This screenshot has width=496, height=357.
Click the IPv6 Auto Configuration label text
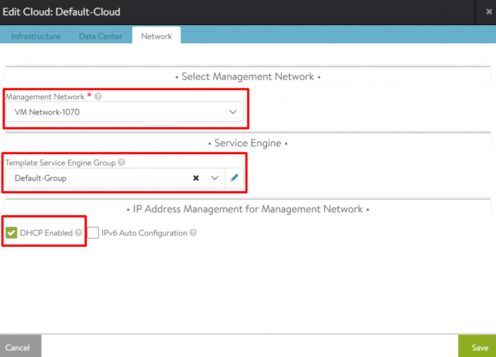tap(144, 233)
